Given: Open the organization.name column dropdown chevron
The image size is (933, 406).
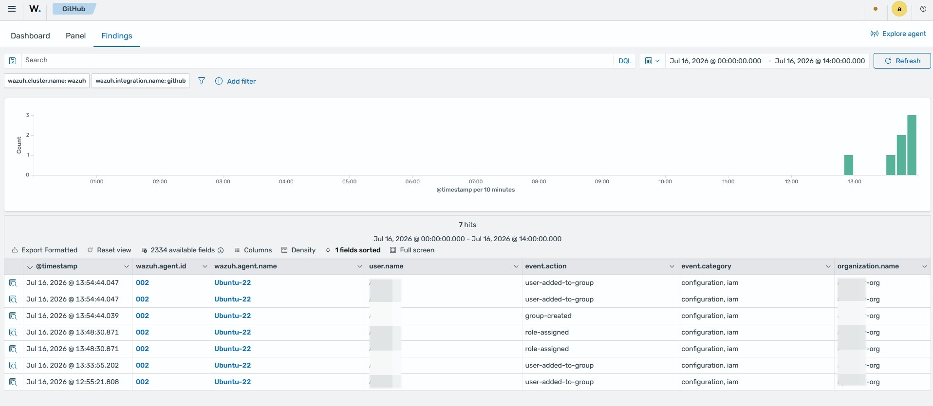Looking at the screenshot, I should (x=925, y=266).
